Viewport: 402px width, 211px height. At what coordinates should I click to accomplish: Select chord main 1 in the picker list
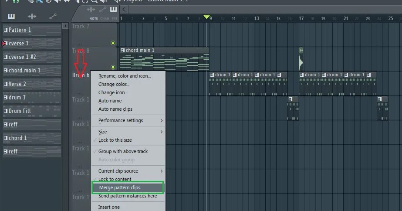point(32,70)
